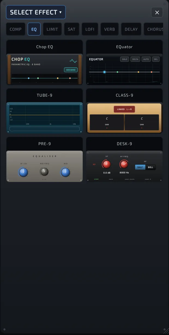This screenshot has width=169, height=335.
Task: Click the HF FREQ red knob
Action: click(x=124, y=164)
